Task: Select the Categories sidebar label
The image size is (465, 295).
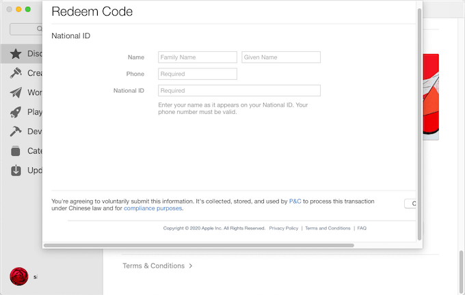Action: 35,151
